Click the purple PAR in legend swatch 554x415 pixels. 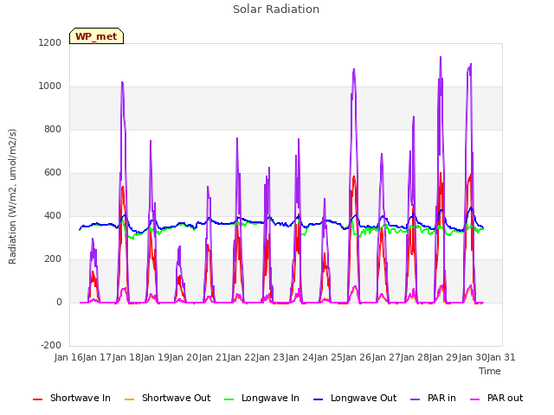pyautogui.click(x=415, y=399)
